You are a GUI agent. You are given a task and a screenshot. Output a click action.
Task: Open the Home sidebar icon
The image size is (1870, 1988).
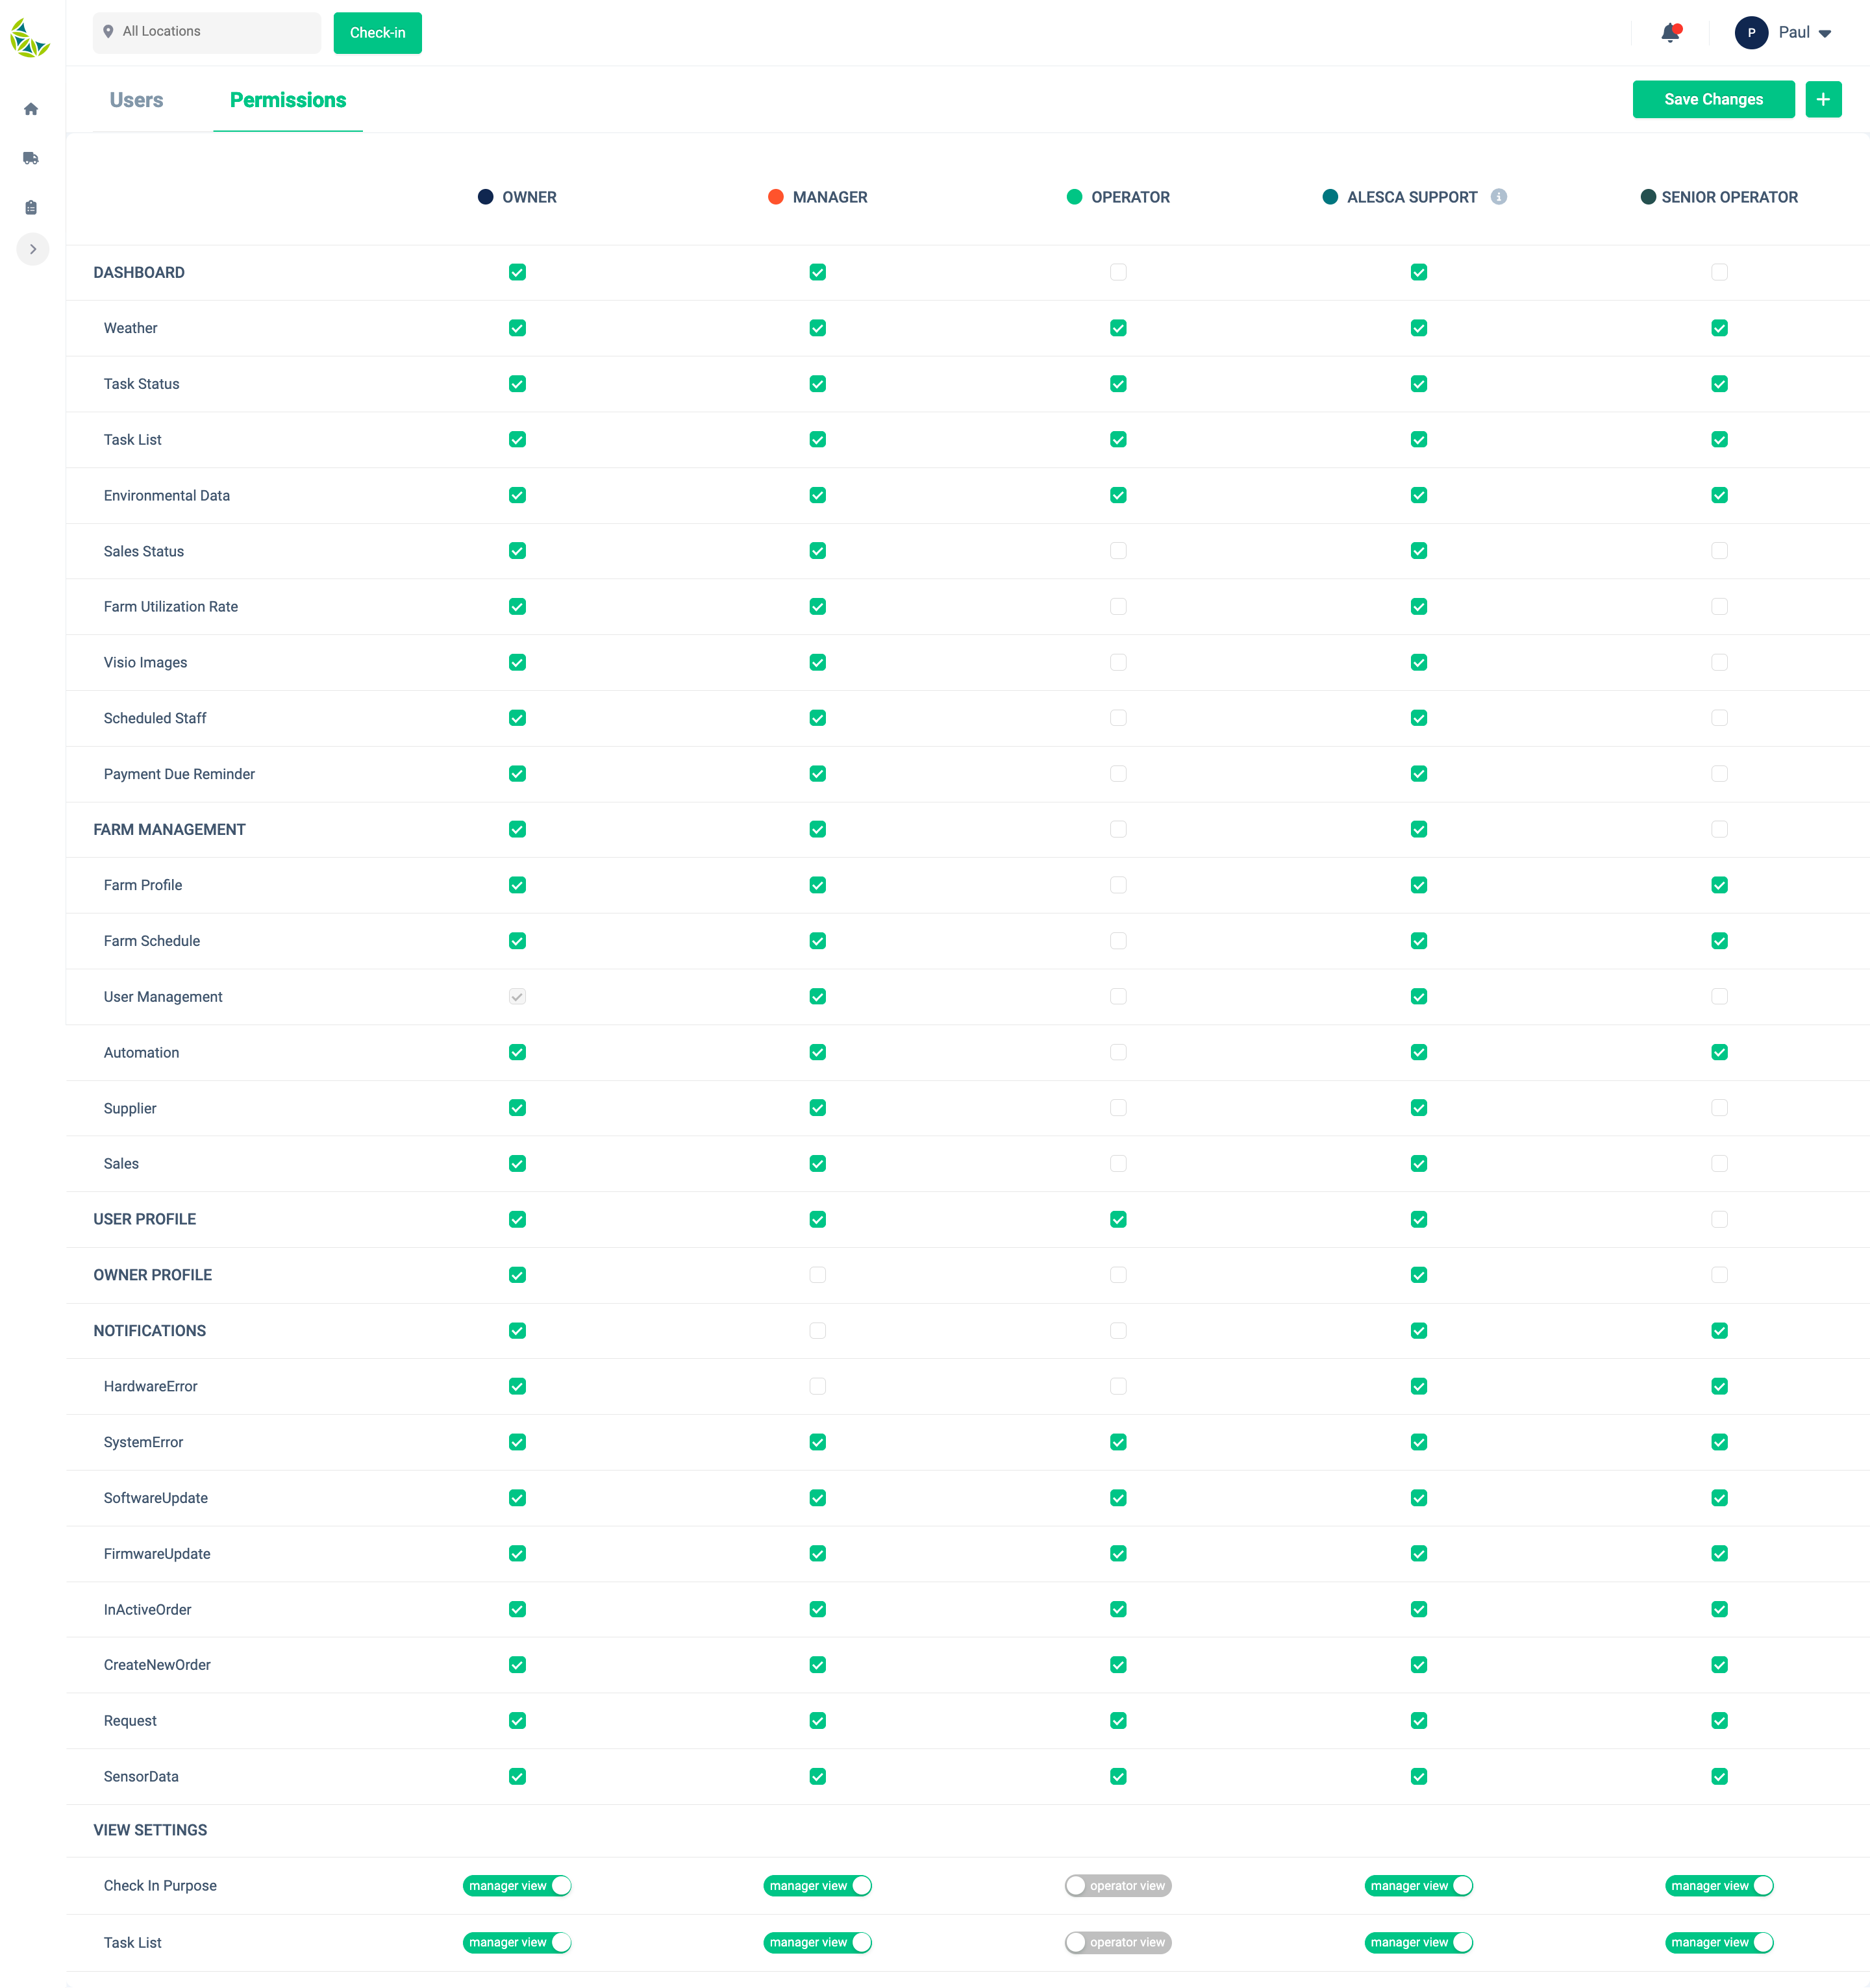click(31, 109)
